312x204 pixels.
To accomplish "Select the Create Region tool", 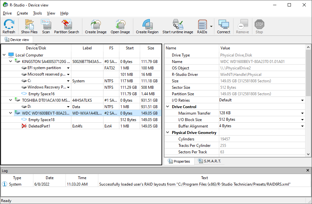I will [147, 24].
